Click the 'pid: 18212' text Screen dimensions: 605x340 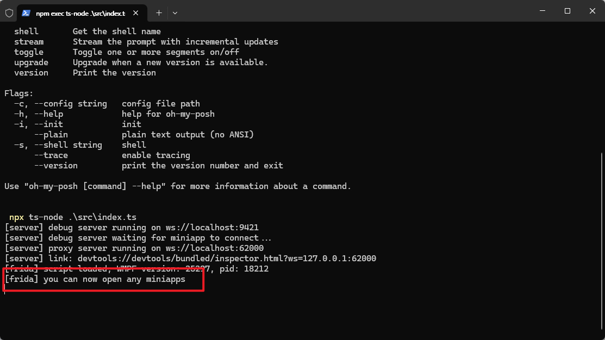(x=244, y=269)
